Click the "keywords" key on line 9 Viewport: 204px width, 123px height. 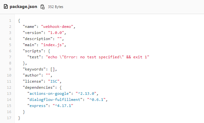pos(34,69)
